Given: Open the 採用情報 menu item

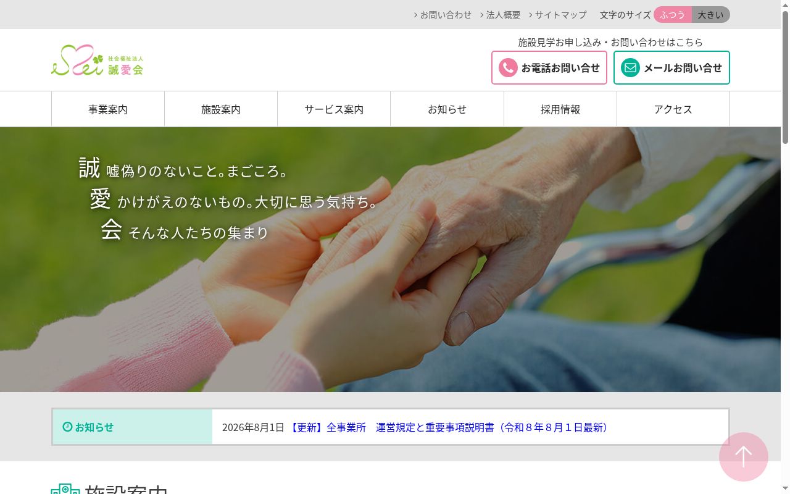Looking at the screenshot, I should click(560, 109).
